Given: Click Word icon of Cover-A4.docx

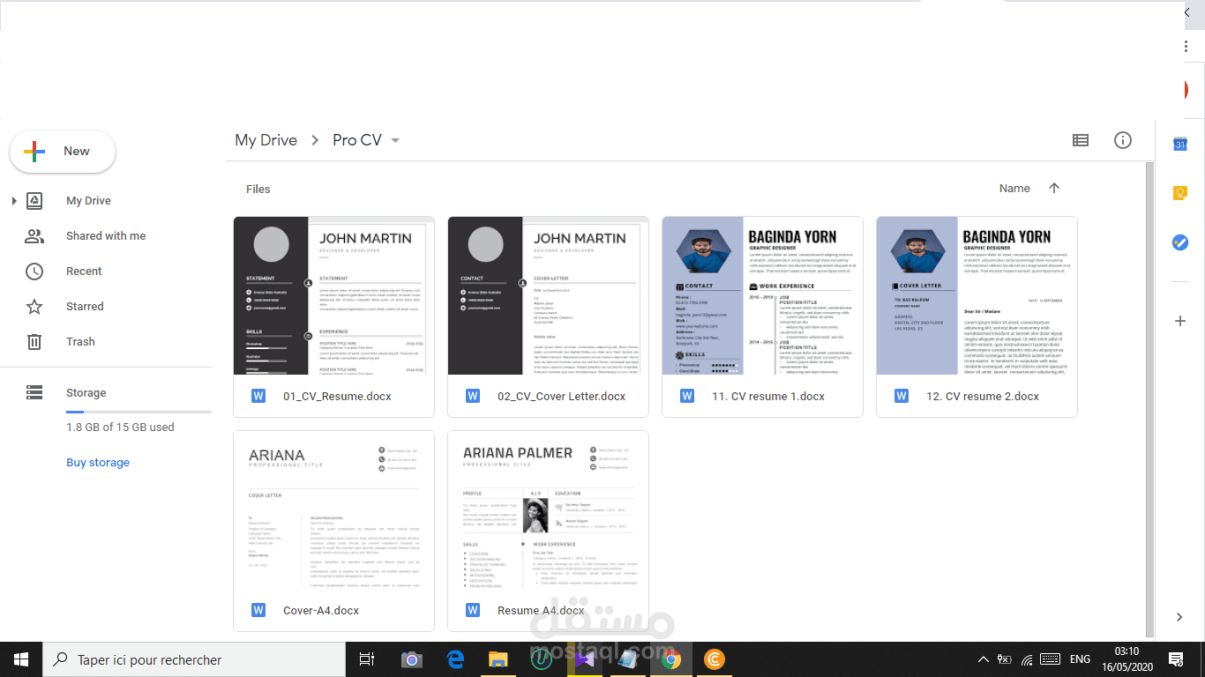Looking at the screenshot, I should [258, 611].
